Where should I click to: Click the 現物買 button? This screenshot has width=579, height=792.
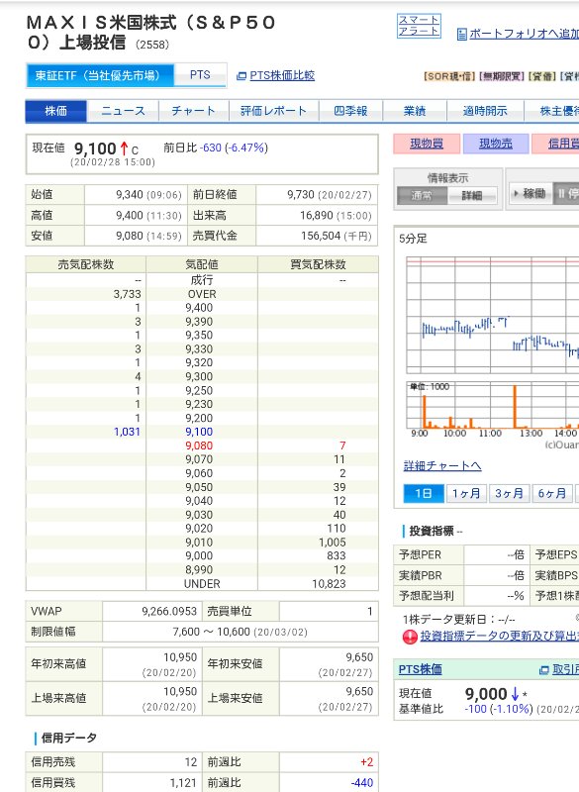tap(427, 144)
